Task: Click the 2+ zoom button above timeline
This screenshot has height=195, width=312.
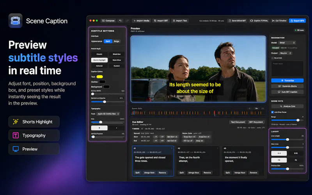Action: pos(257,108)
